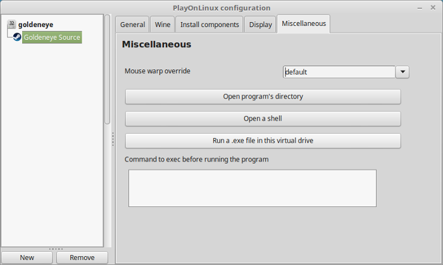Go to the Install components tab
The width and height of the screenshot is (443, 265).
tap(209, 25)
